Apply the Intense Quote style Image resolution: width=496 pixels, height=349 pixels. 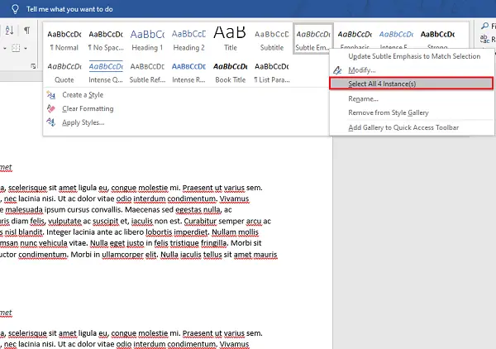pos(106,73)
